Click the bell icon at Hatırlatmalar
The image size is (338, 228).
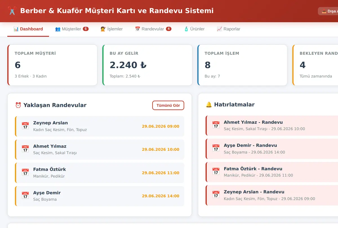[209, 105]
